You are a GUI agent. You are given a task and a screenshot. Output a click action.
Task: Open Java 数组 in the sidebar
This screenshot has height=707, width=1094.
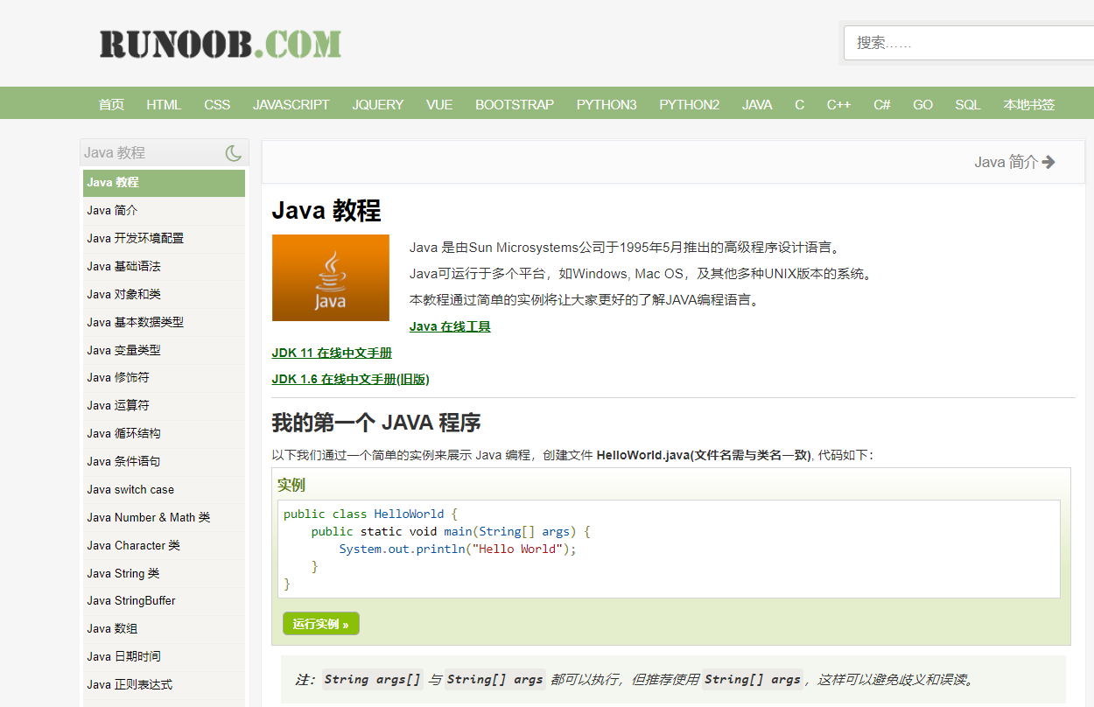(164, 629)
